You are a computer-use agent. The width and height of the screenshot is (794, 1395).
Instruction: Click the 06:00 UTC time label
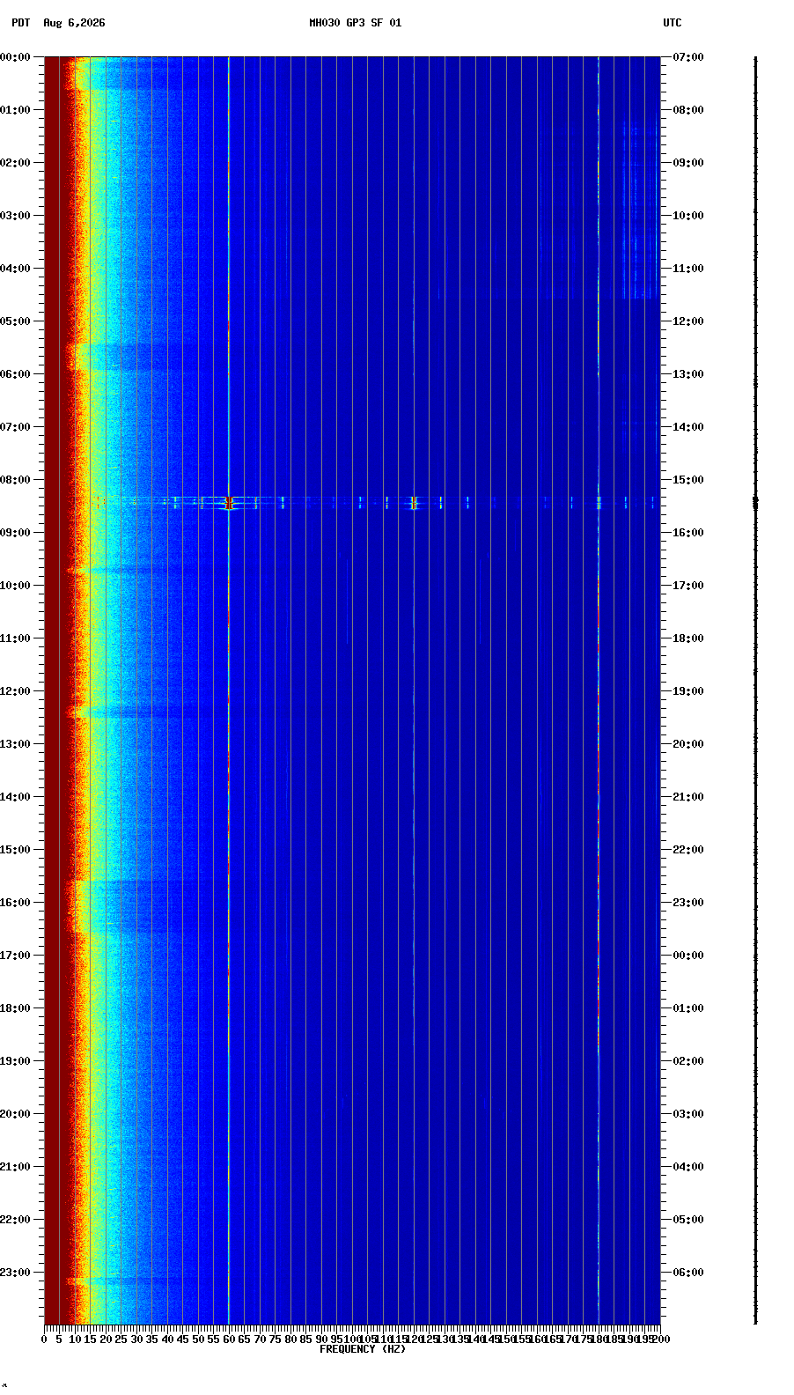click(688, 1273)
